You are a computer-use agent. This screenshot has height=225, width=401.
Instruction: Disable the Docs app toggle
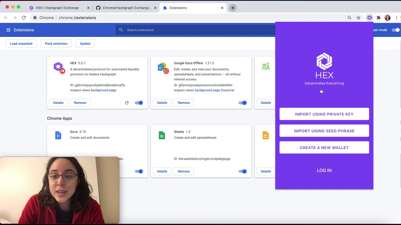[139, 171]
